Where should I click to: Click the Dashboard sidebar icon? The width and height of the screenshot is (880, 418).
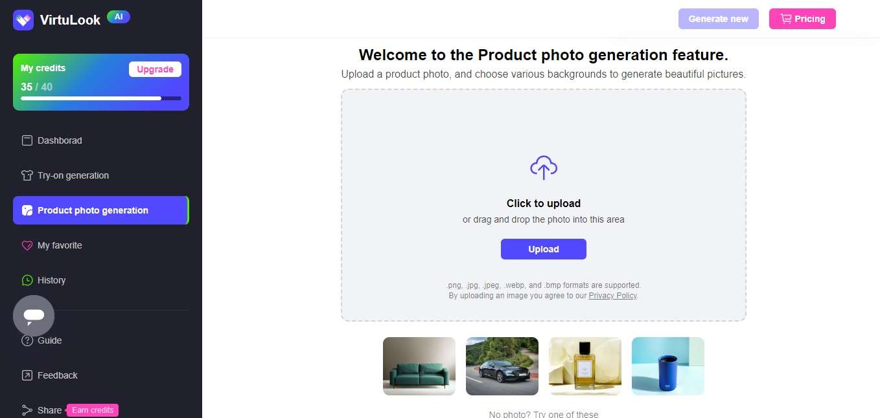tap(27, 140)
